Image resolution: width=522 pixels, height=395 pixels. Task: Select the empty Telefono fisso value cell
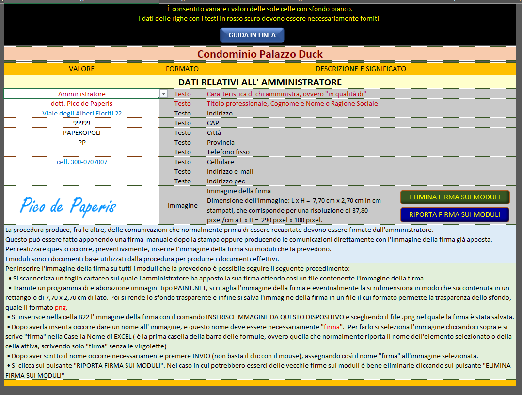click(x=81, y=152)
